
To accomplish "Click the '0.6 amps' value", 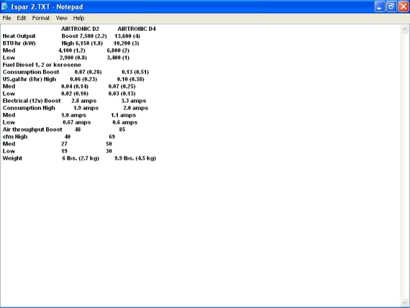I will coord(125,123).
